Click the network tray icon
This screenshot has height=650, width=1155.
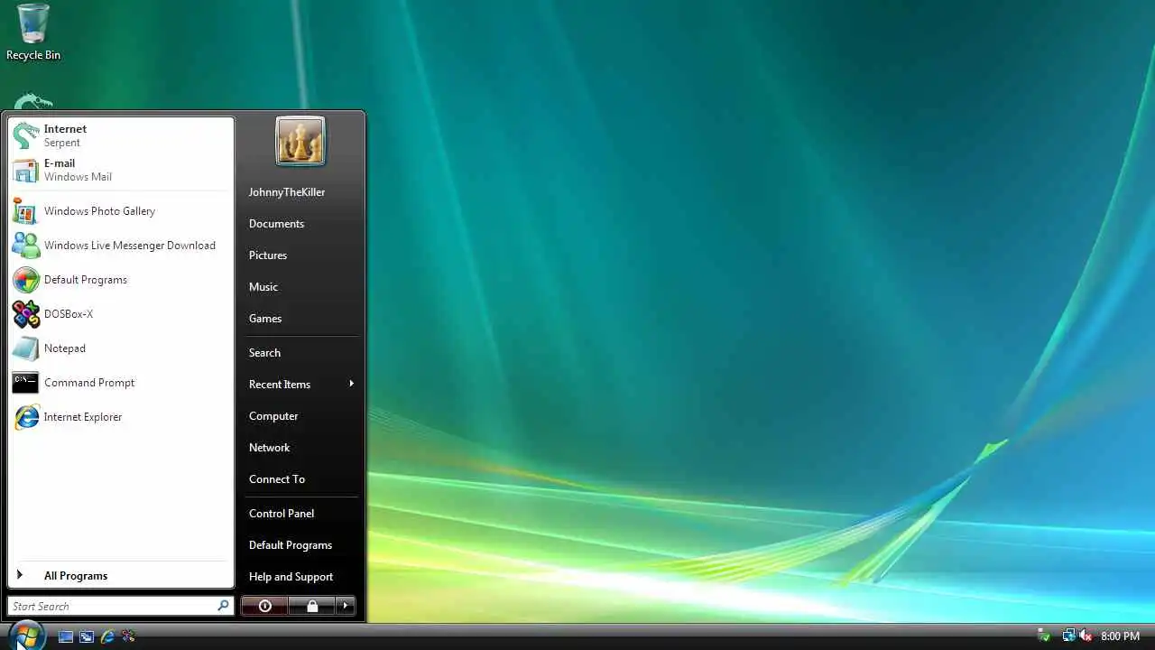point(1068,636)
